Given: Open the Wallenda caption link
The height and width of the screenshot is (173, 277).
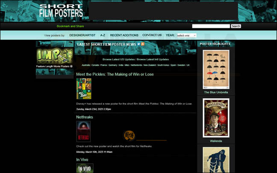Looking at the screenshot, I should click(216, 141).
